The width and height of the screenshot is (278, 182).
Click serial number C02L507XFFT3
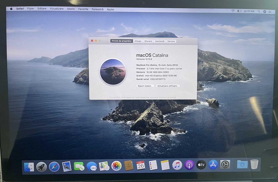[x=158, y=79]
